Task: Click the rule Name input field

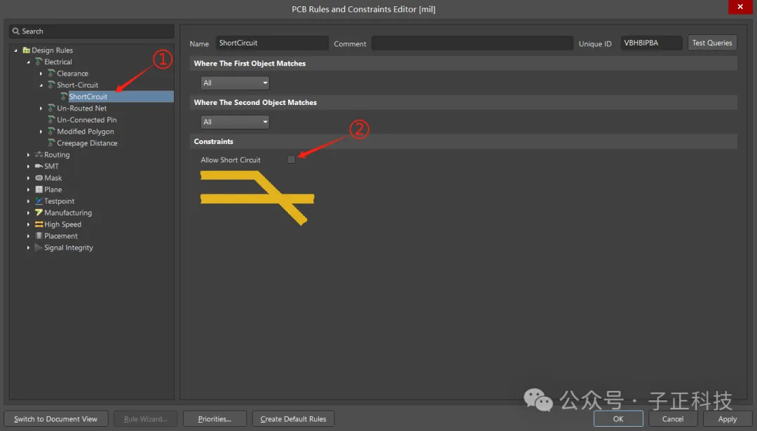Action: click(x=272, y=43)
